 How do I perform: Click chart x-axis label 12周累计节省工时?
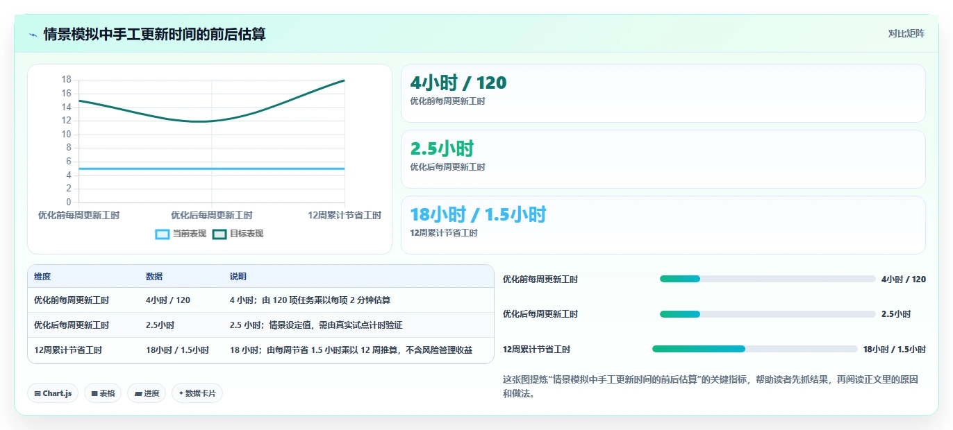point(345,216)
